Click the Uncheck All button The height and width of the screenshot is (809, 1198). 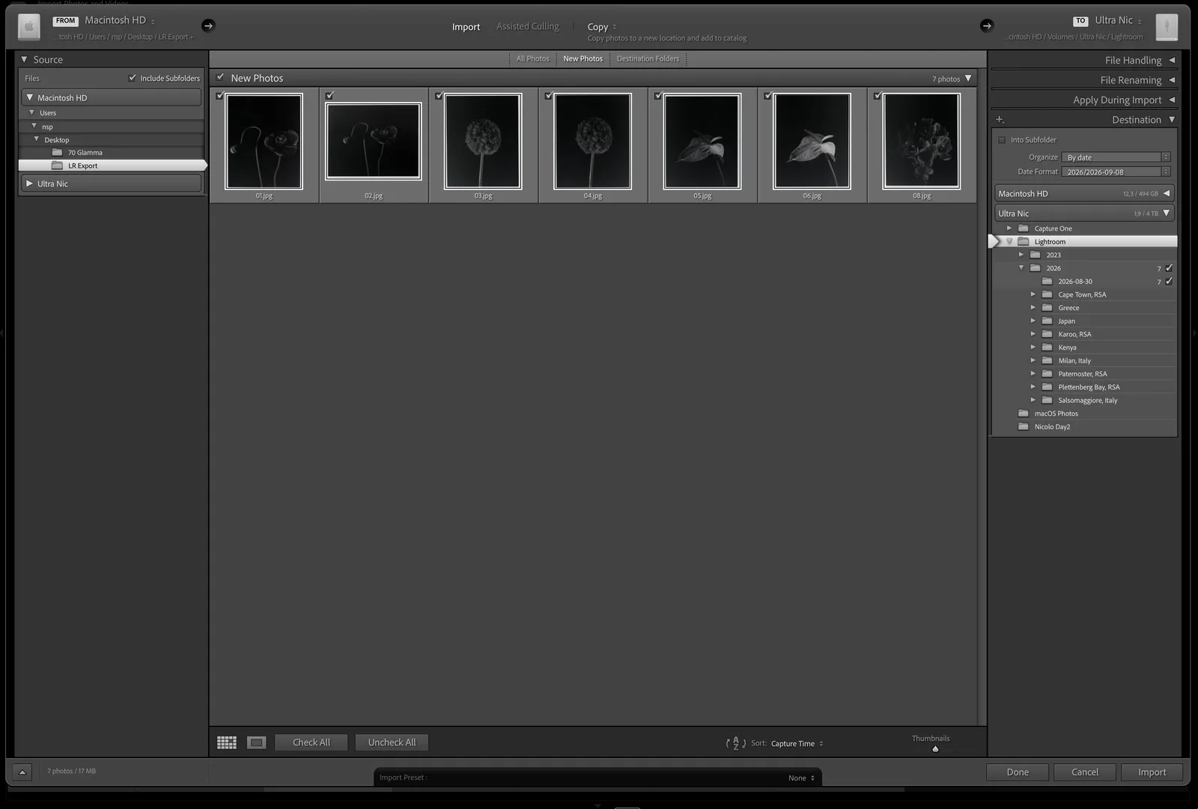point(392,742)
